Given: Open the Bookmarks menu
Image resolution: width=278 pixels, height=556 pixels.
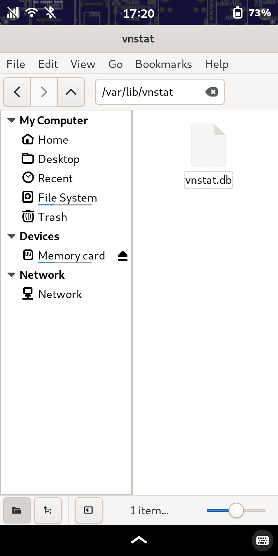Looking at the screenshot, I should point(164,64).
